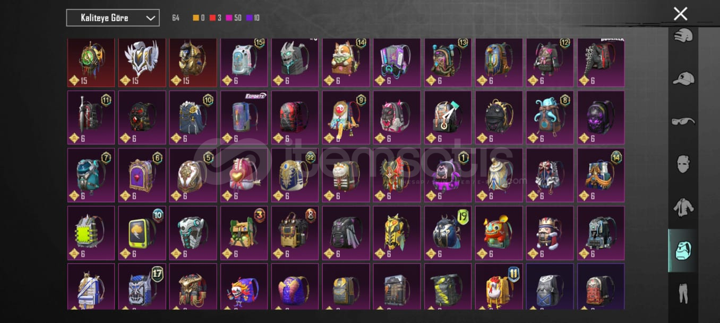
Task: Select the backpack category icon
Action: [683, 250]
